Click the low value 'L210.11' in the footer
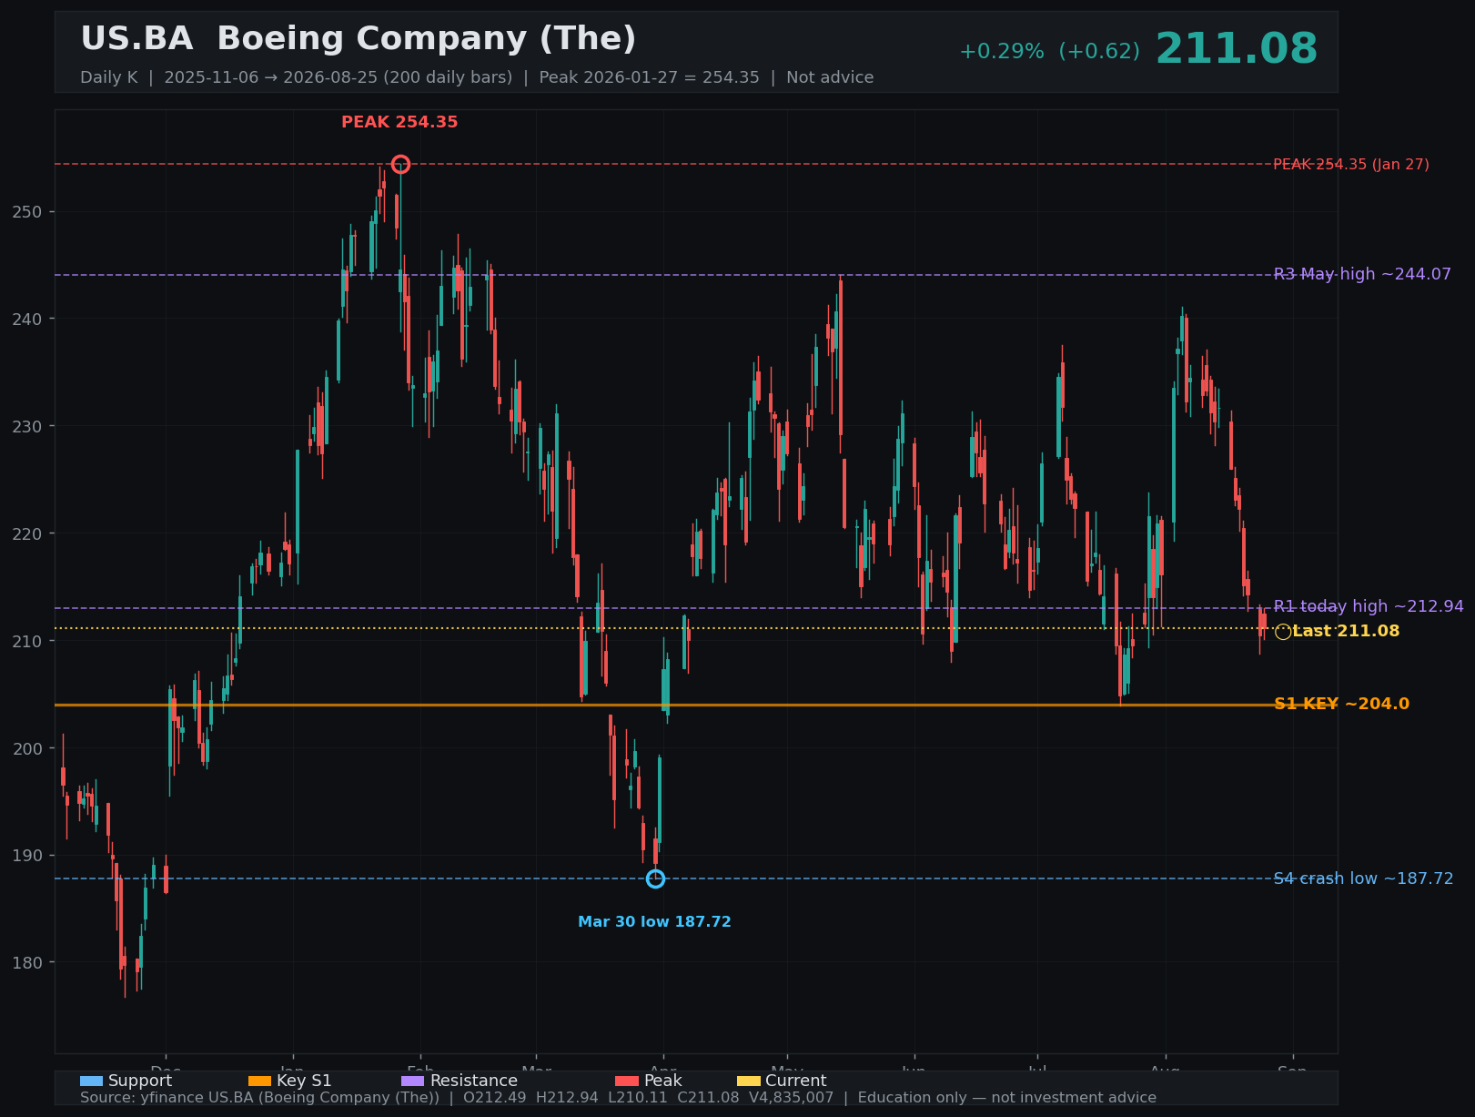 coord(638,1098)
